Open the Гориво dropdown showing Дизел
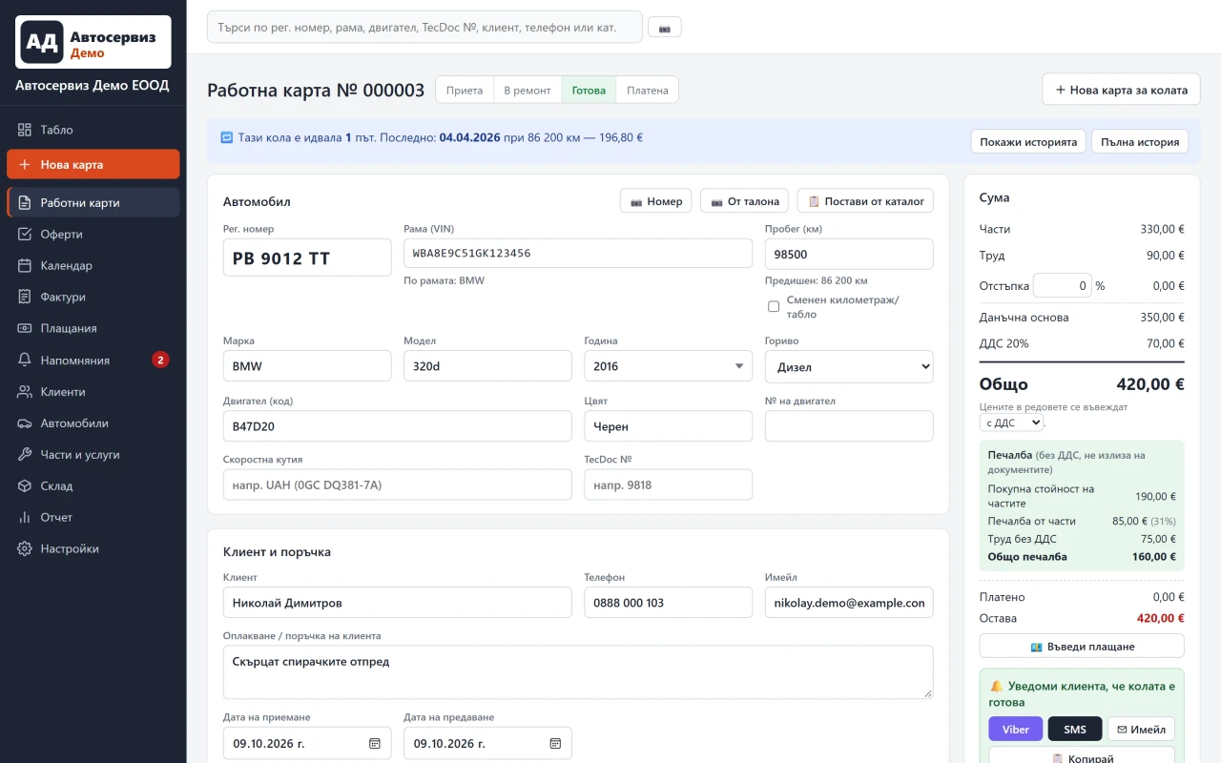This screenshot has width=1221, height=763. point(849,366)
